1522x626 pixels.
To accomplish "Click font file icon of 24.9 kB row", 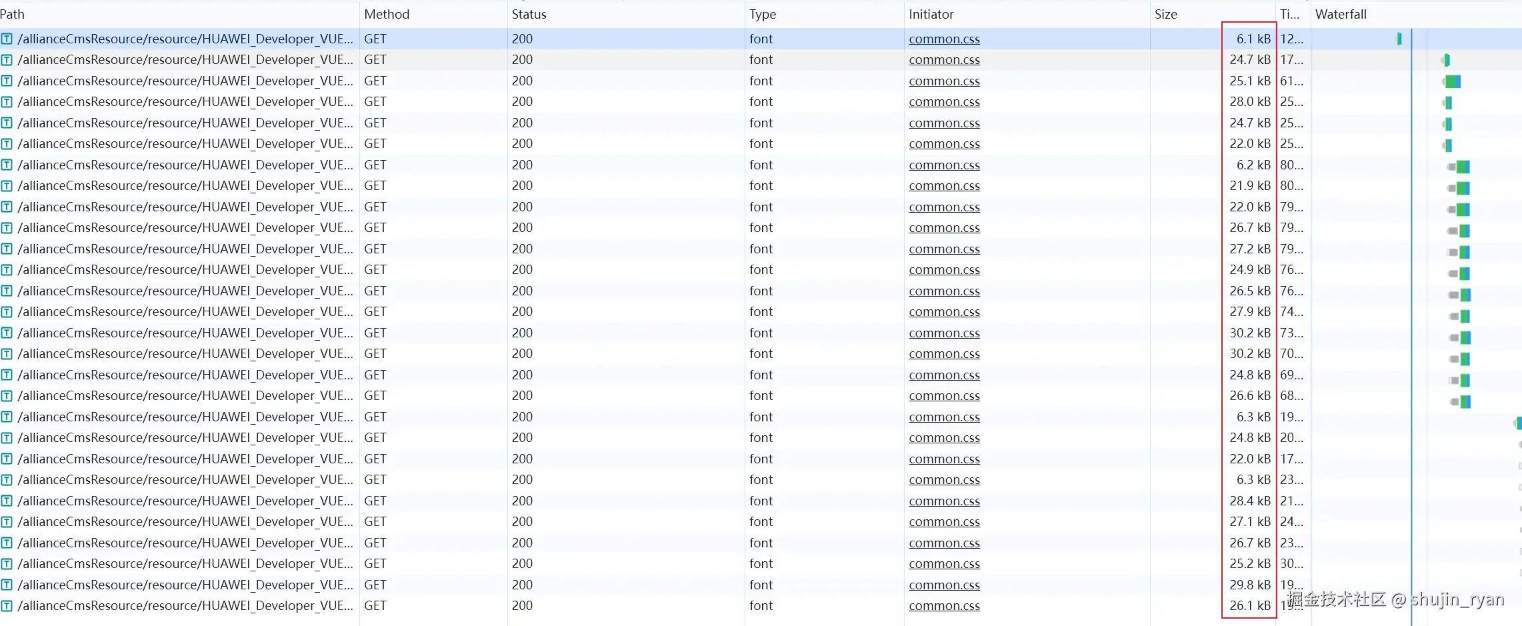I will tap(7, 270).
